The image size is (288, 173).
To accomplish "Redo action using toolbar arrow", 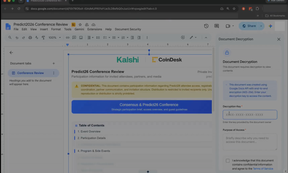I will (x=23, y=37).
